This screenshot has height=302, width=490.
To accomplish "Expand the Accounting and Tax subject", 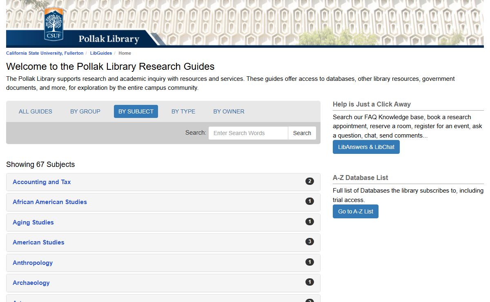I will tap(42, 182).
